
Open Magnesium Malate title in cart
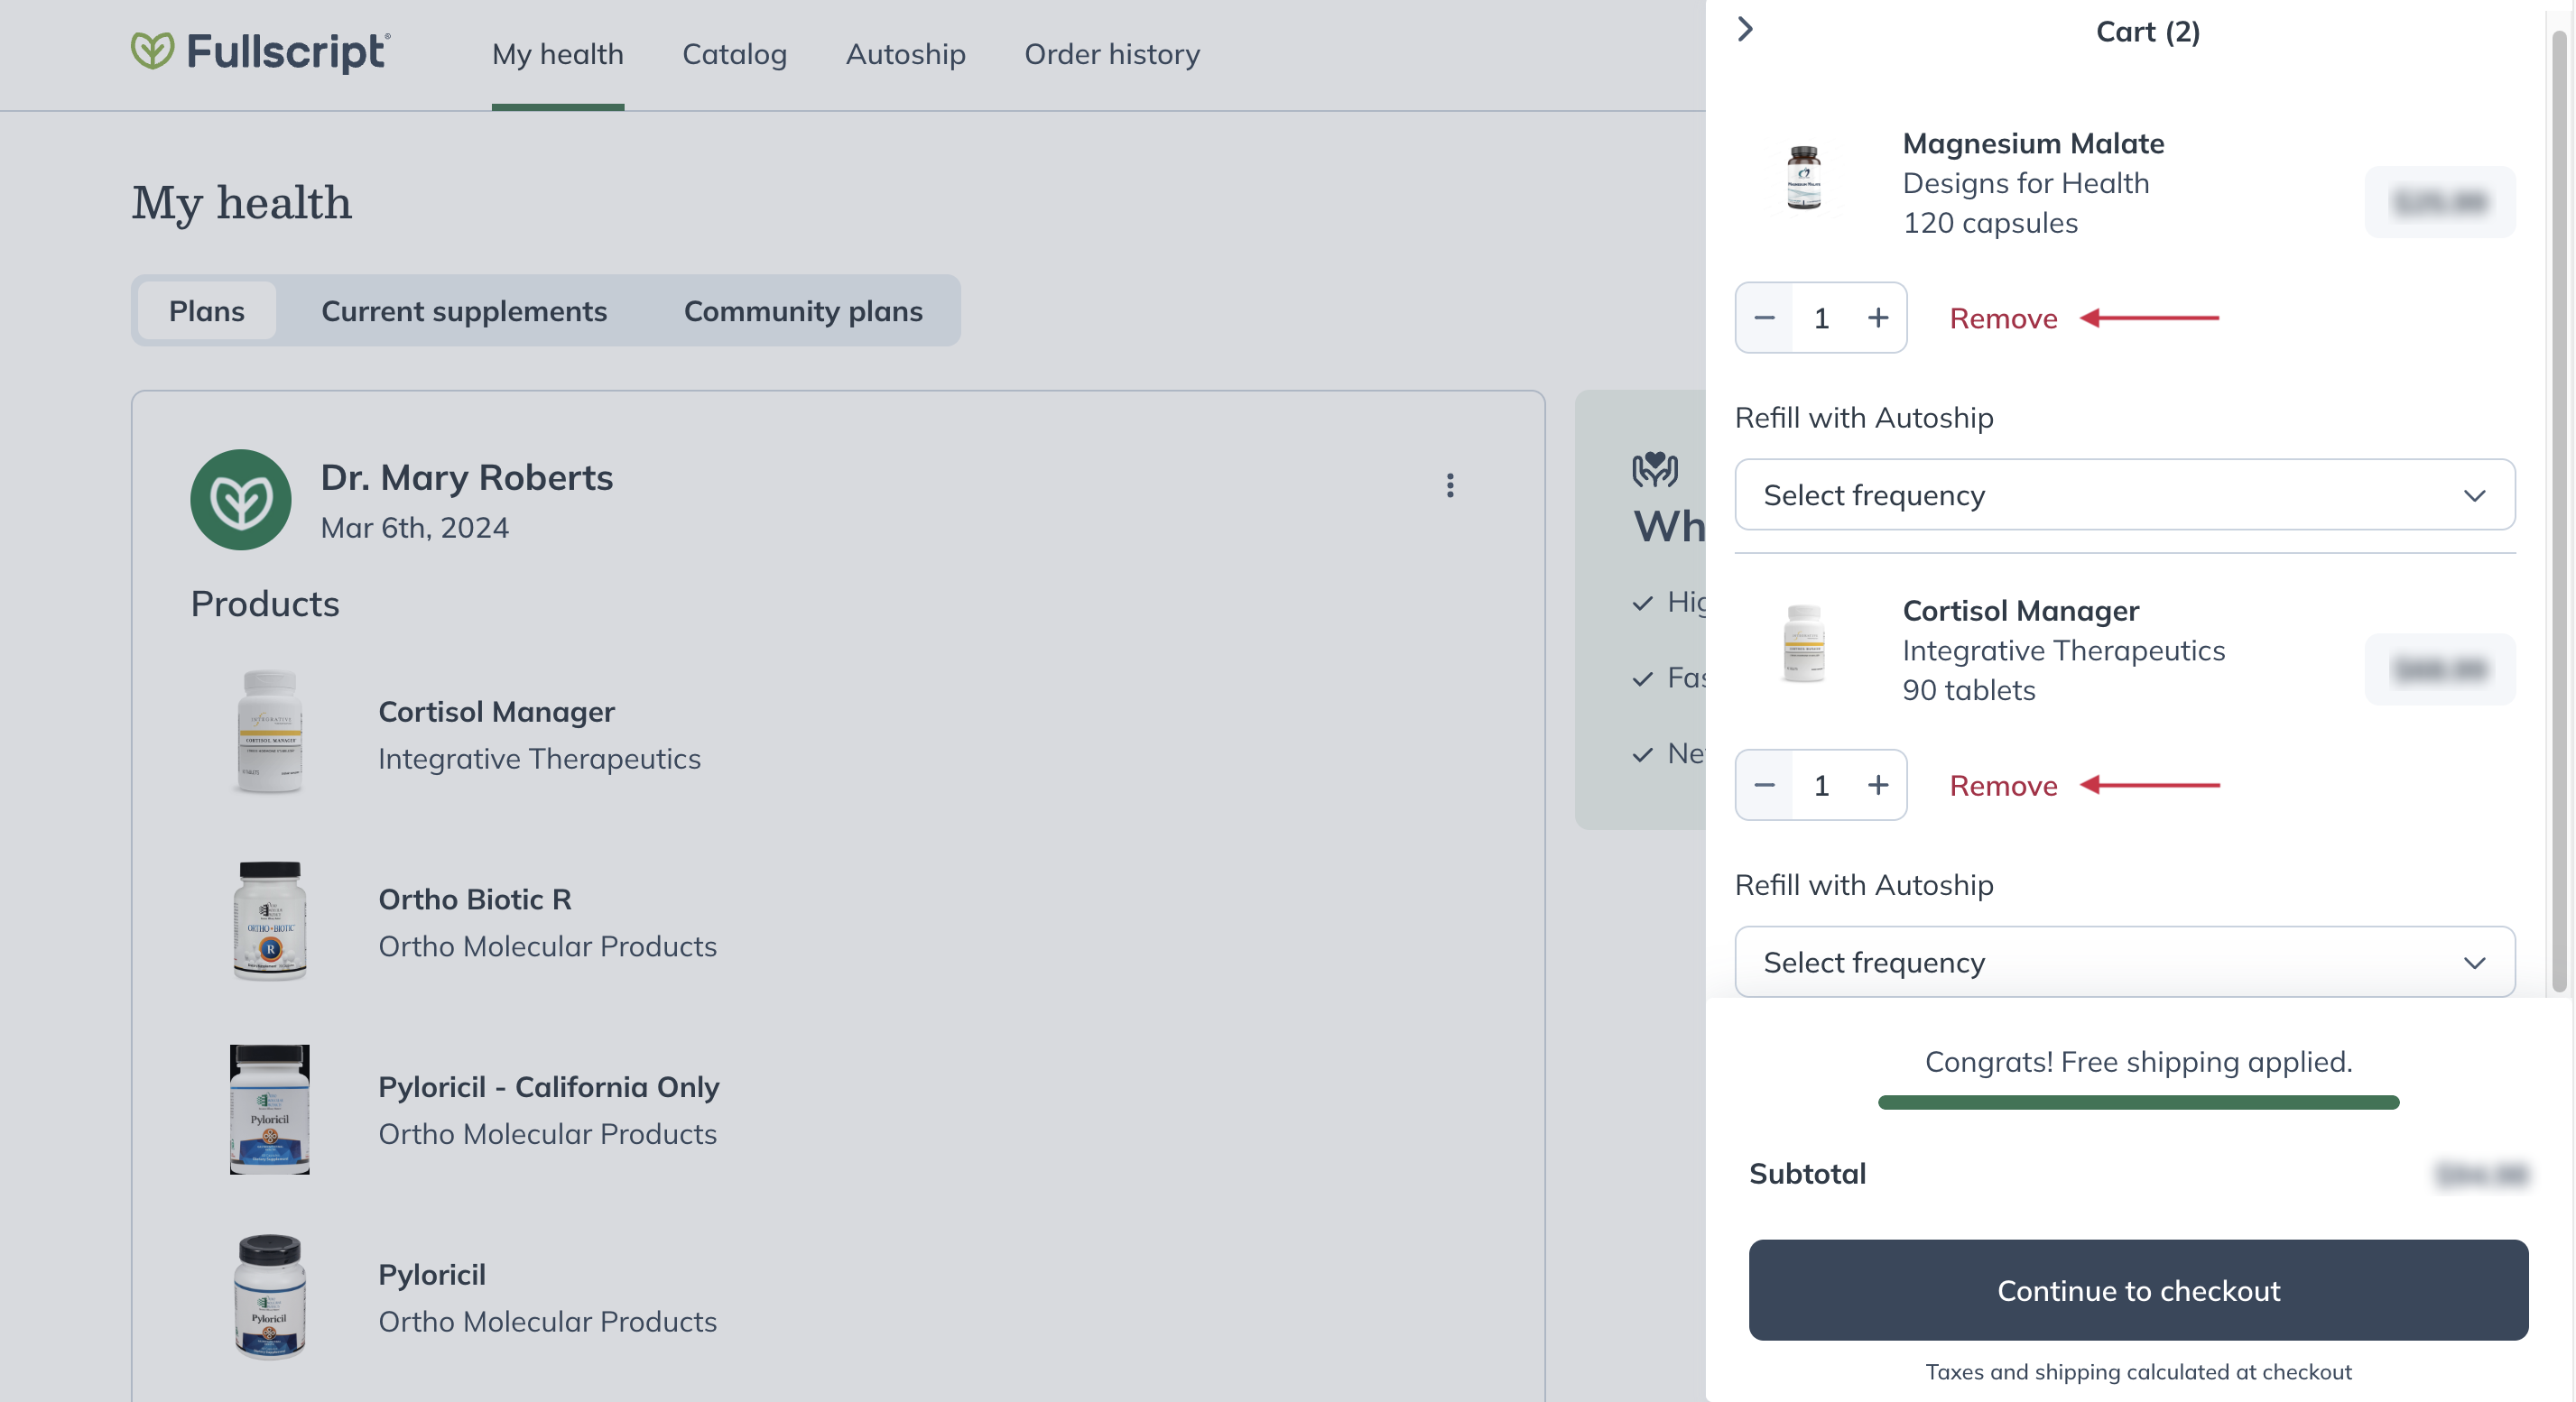2033,143
